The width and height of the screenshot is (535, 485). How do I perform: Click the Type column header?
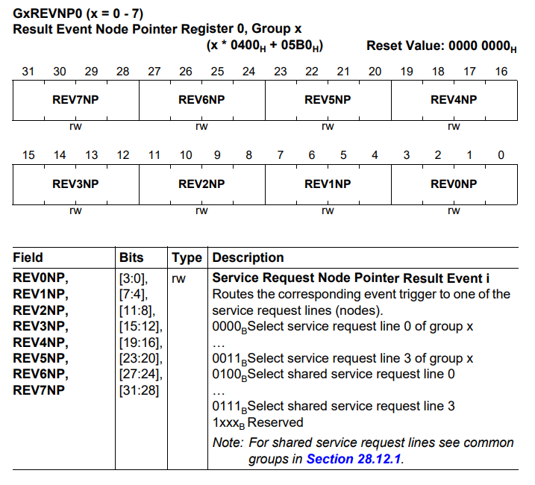pos(187,258)
